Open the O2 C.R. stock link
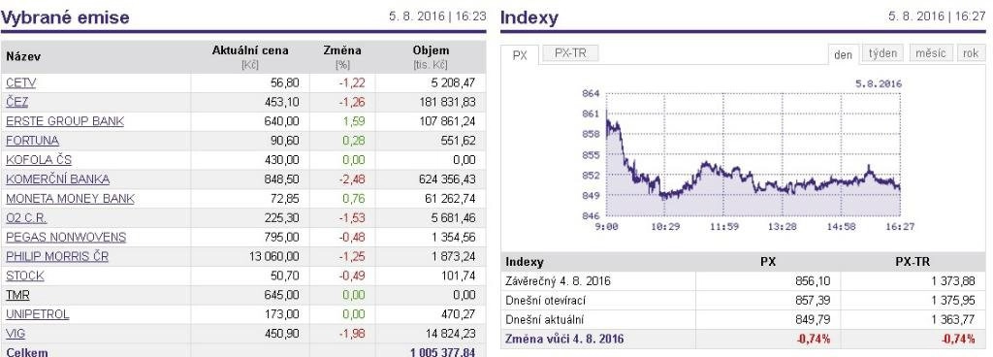This screenshot has height=357, width=993. [x=26, y=217]
